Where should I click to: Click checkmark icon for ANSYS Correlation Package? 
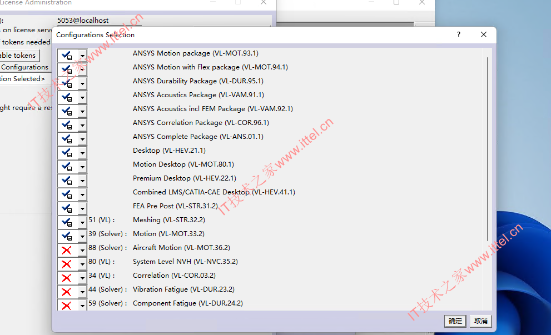(67, 125)
